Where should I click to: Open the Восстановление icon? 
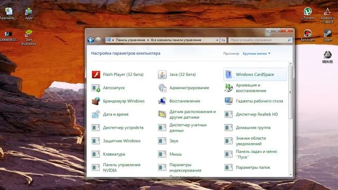point(162,101)
